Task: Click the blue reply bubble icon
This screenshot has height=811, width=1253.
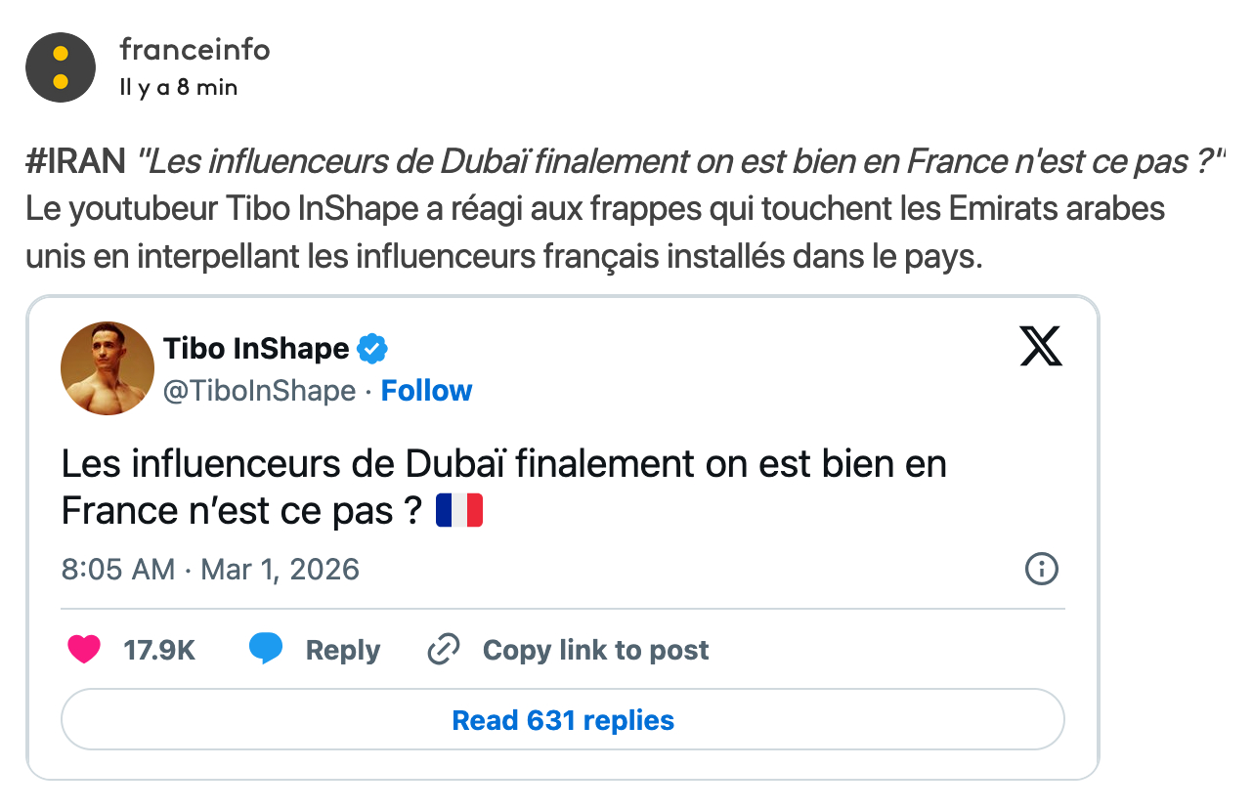Action: coord(266,650)
